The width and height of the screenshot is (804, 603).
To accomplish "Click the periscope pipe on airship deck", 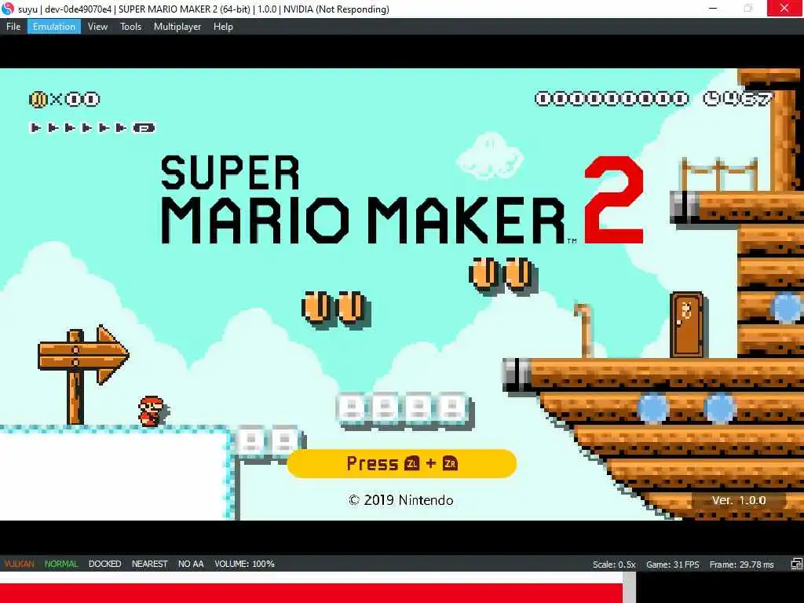I will pyautogui.click(x=585, y=329).
